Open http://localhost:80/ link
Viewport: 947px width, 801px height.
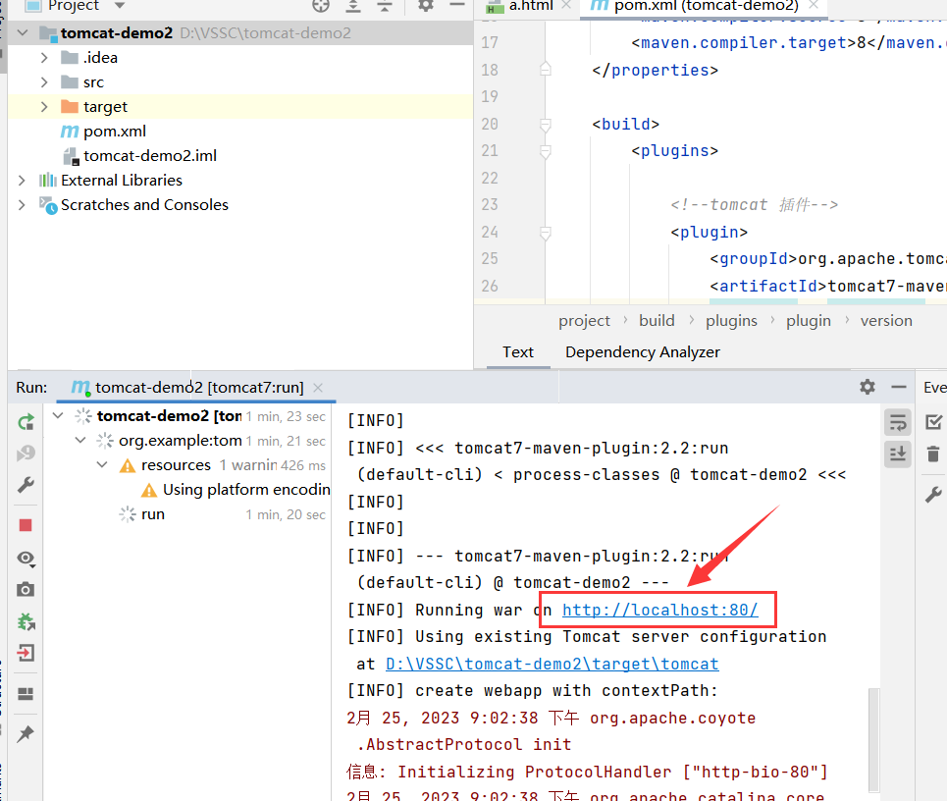660,611
